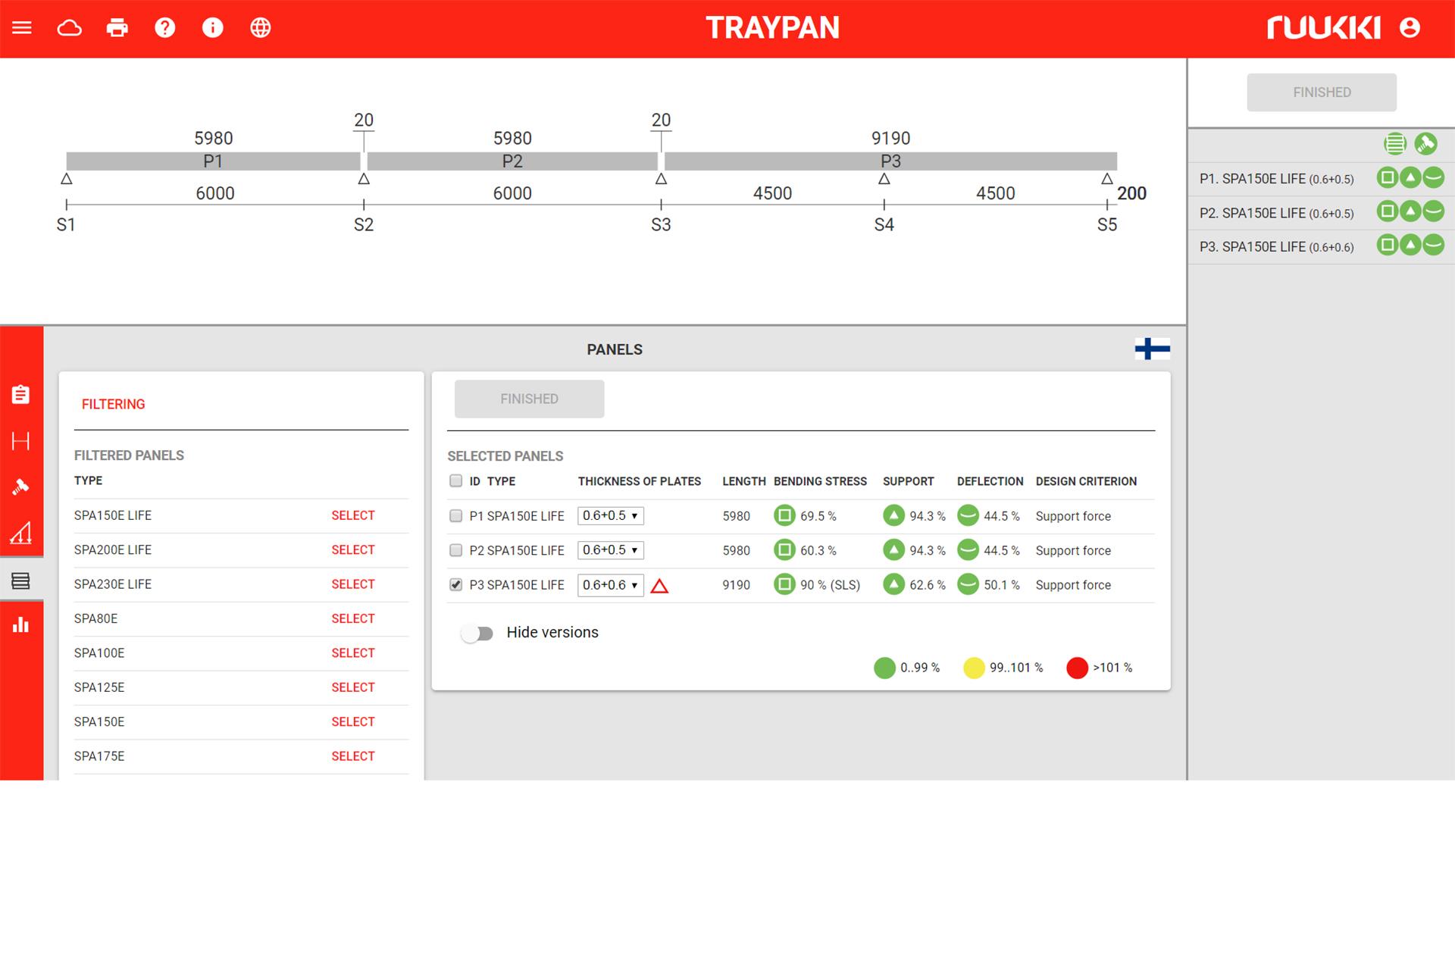Select the panels list sidebar icon
This screenshot has width=1455, height=970.
pos(20,580)
